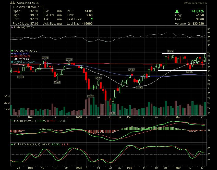Click the 20M volume axis label

click(7, 103)
